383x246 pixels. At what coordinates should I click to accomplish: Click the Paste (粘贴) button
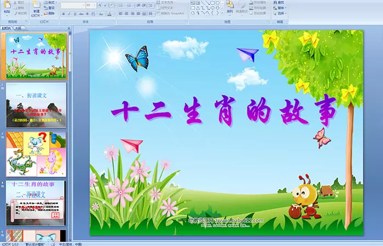pyautogui.click(x=7, y=8)
